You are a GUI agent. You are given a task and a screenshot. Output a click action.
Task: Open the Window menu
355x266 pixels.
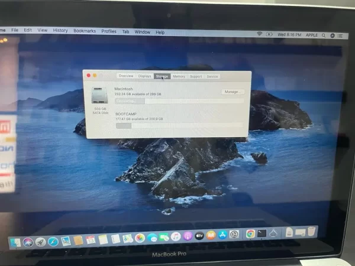pos(143,32)
